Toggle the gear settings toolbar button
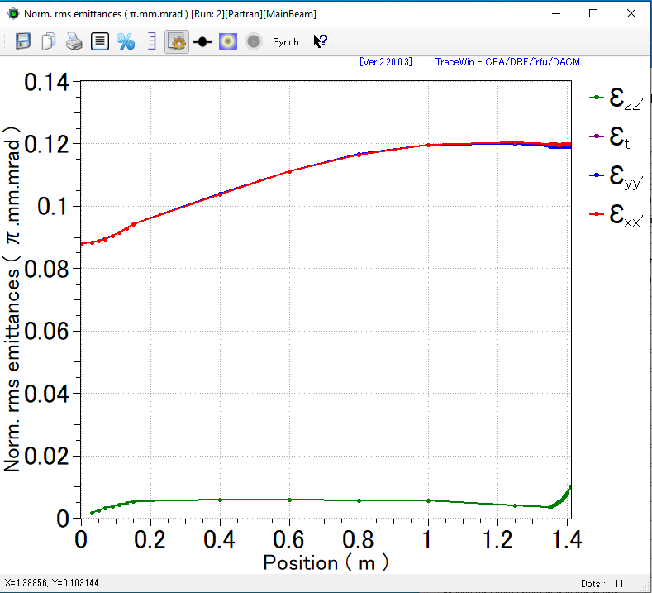 coord(177,41)
